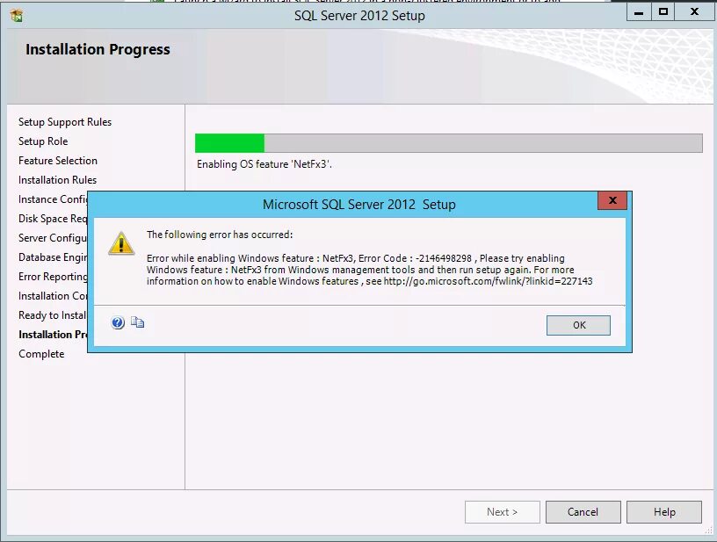Screen dimensions: 717x542
Task: Close the Microsoft SQL Server 2012 Setup dialog
Action: point(612,200)
